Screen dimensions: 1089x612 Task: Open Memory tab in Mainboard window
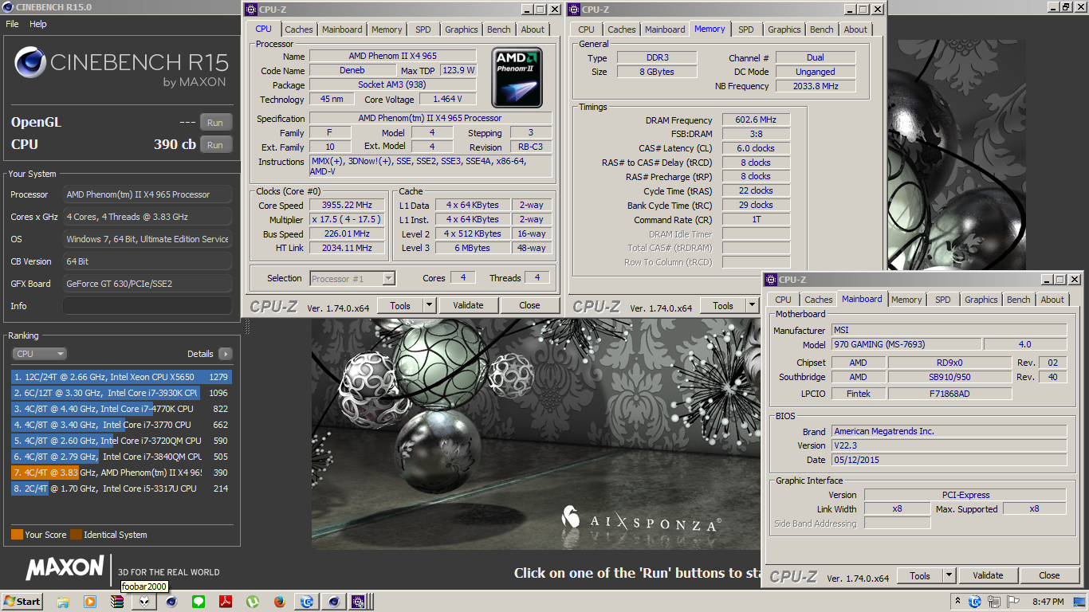pyautogui.click(x=906, y=300)
